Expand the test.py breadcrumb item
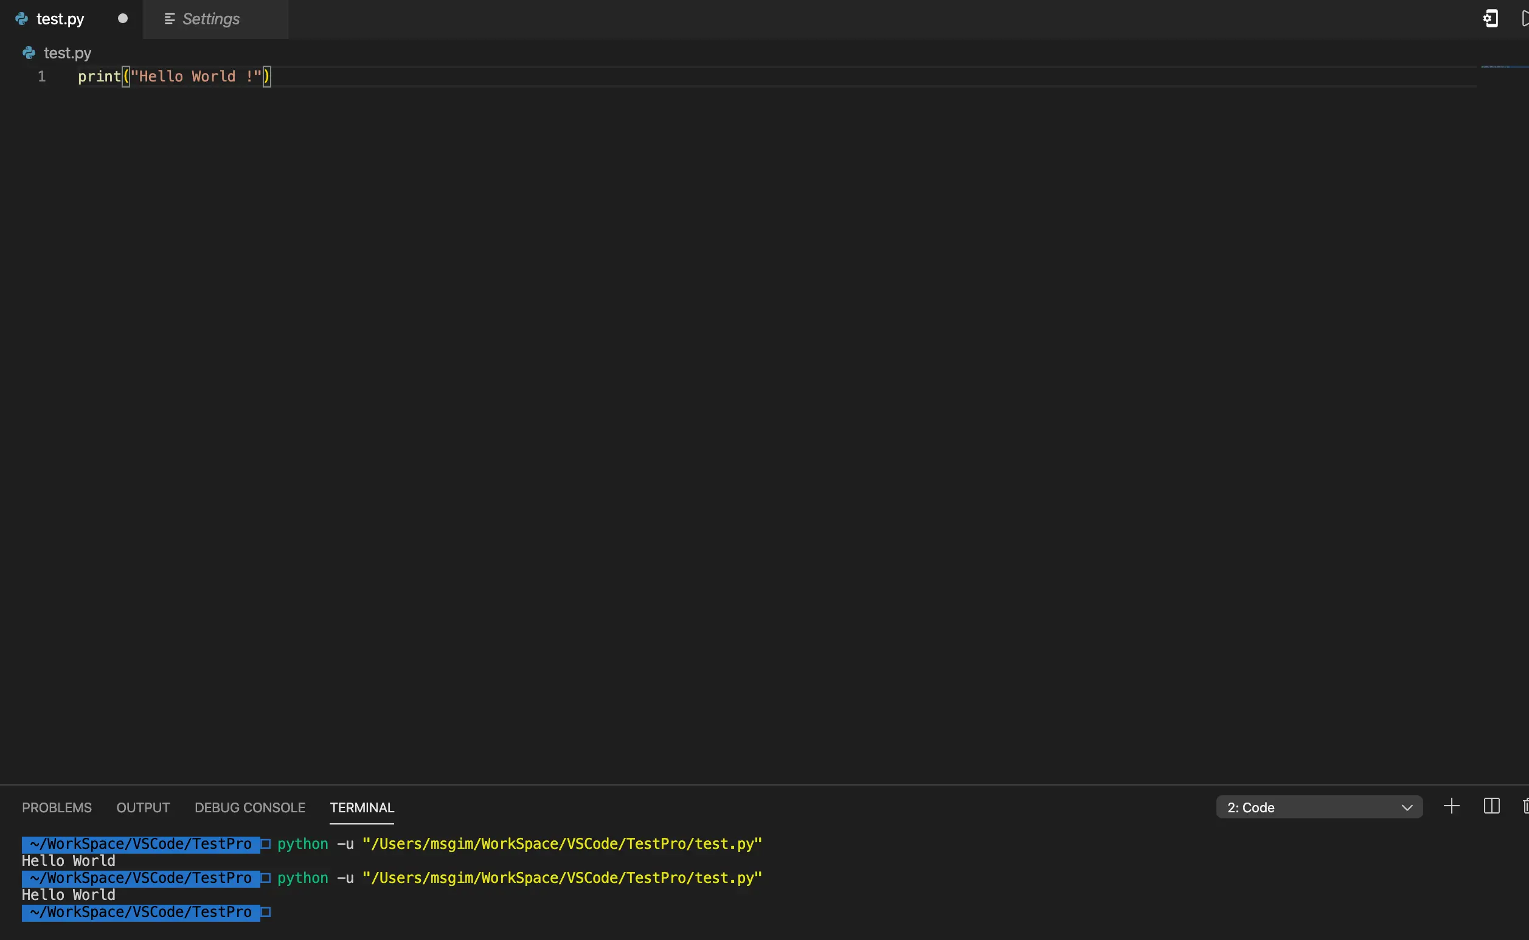 click(67, 53)
